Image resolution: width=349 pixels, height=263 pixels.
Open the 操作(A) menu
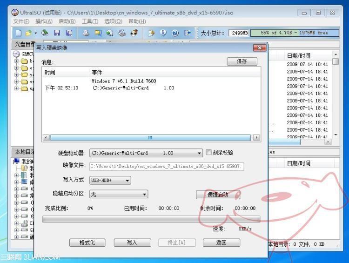click(44, 21)
